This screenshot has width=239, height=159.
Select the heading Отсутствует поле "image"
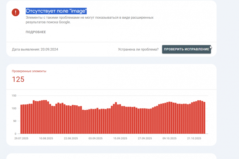pos(56,11)
